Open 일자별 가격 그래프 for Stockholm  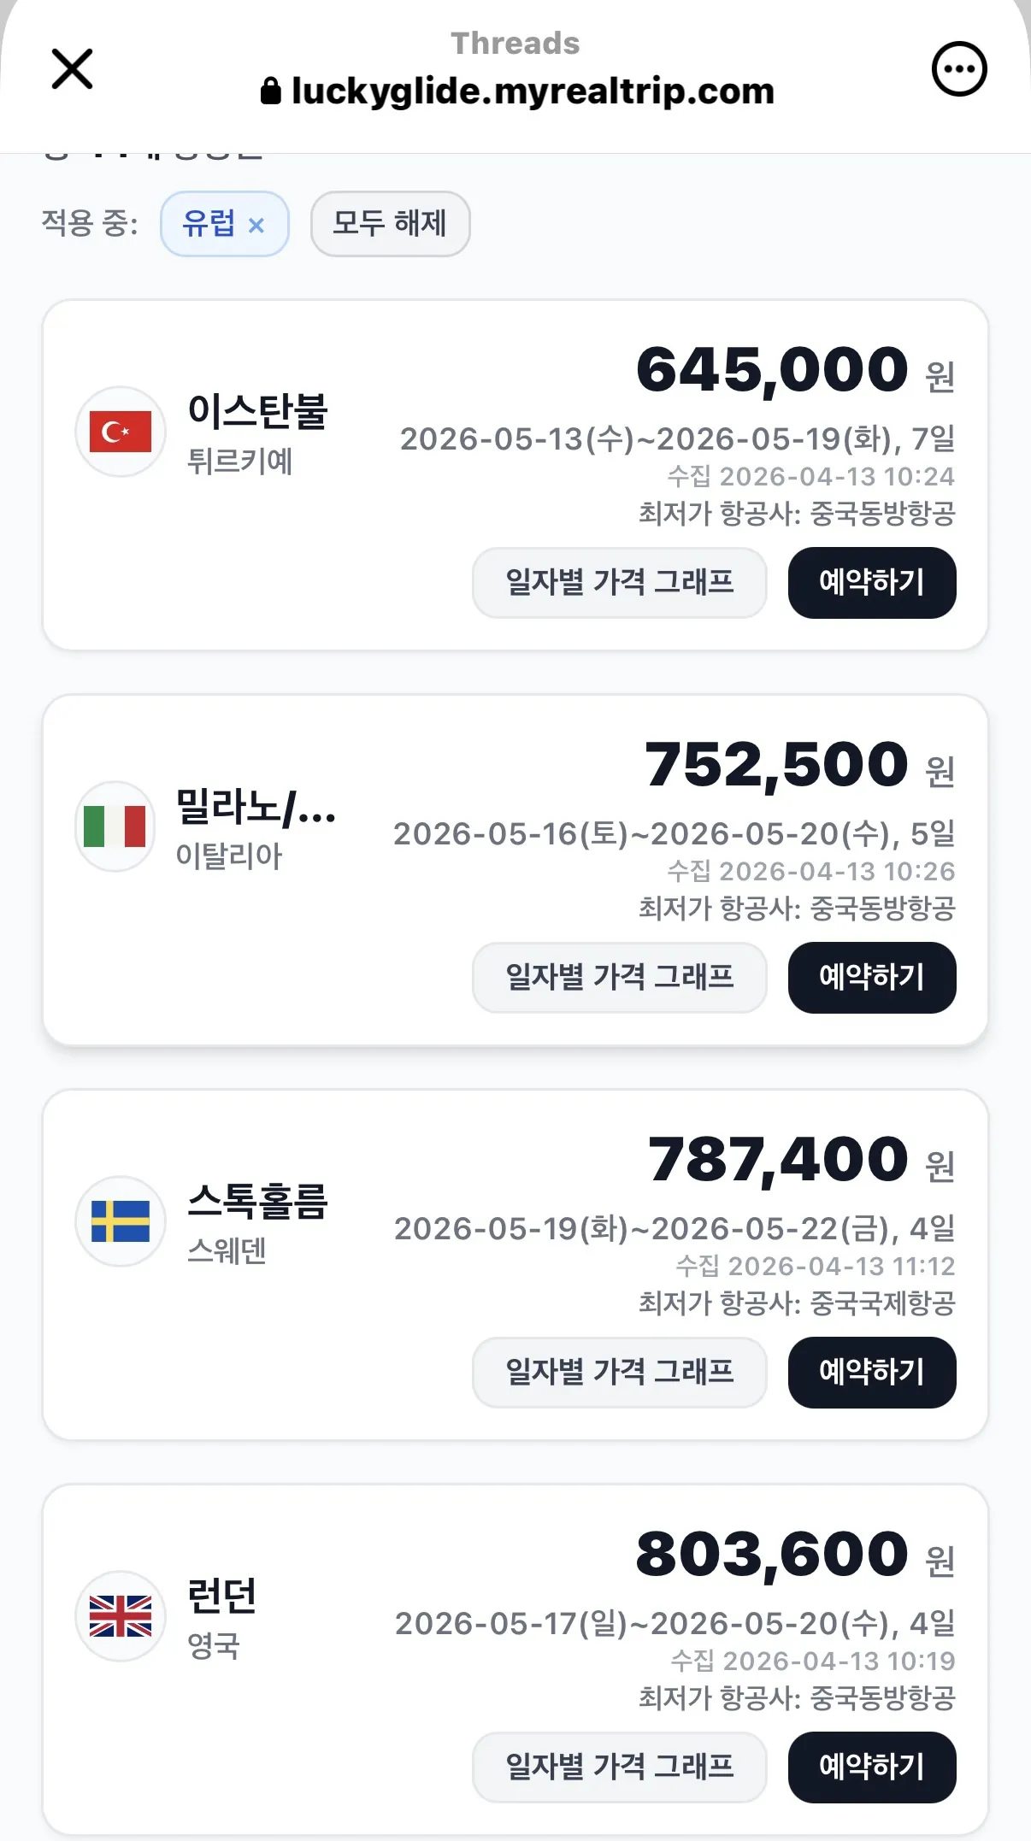pyautogui.click(x=619, y=1373)
